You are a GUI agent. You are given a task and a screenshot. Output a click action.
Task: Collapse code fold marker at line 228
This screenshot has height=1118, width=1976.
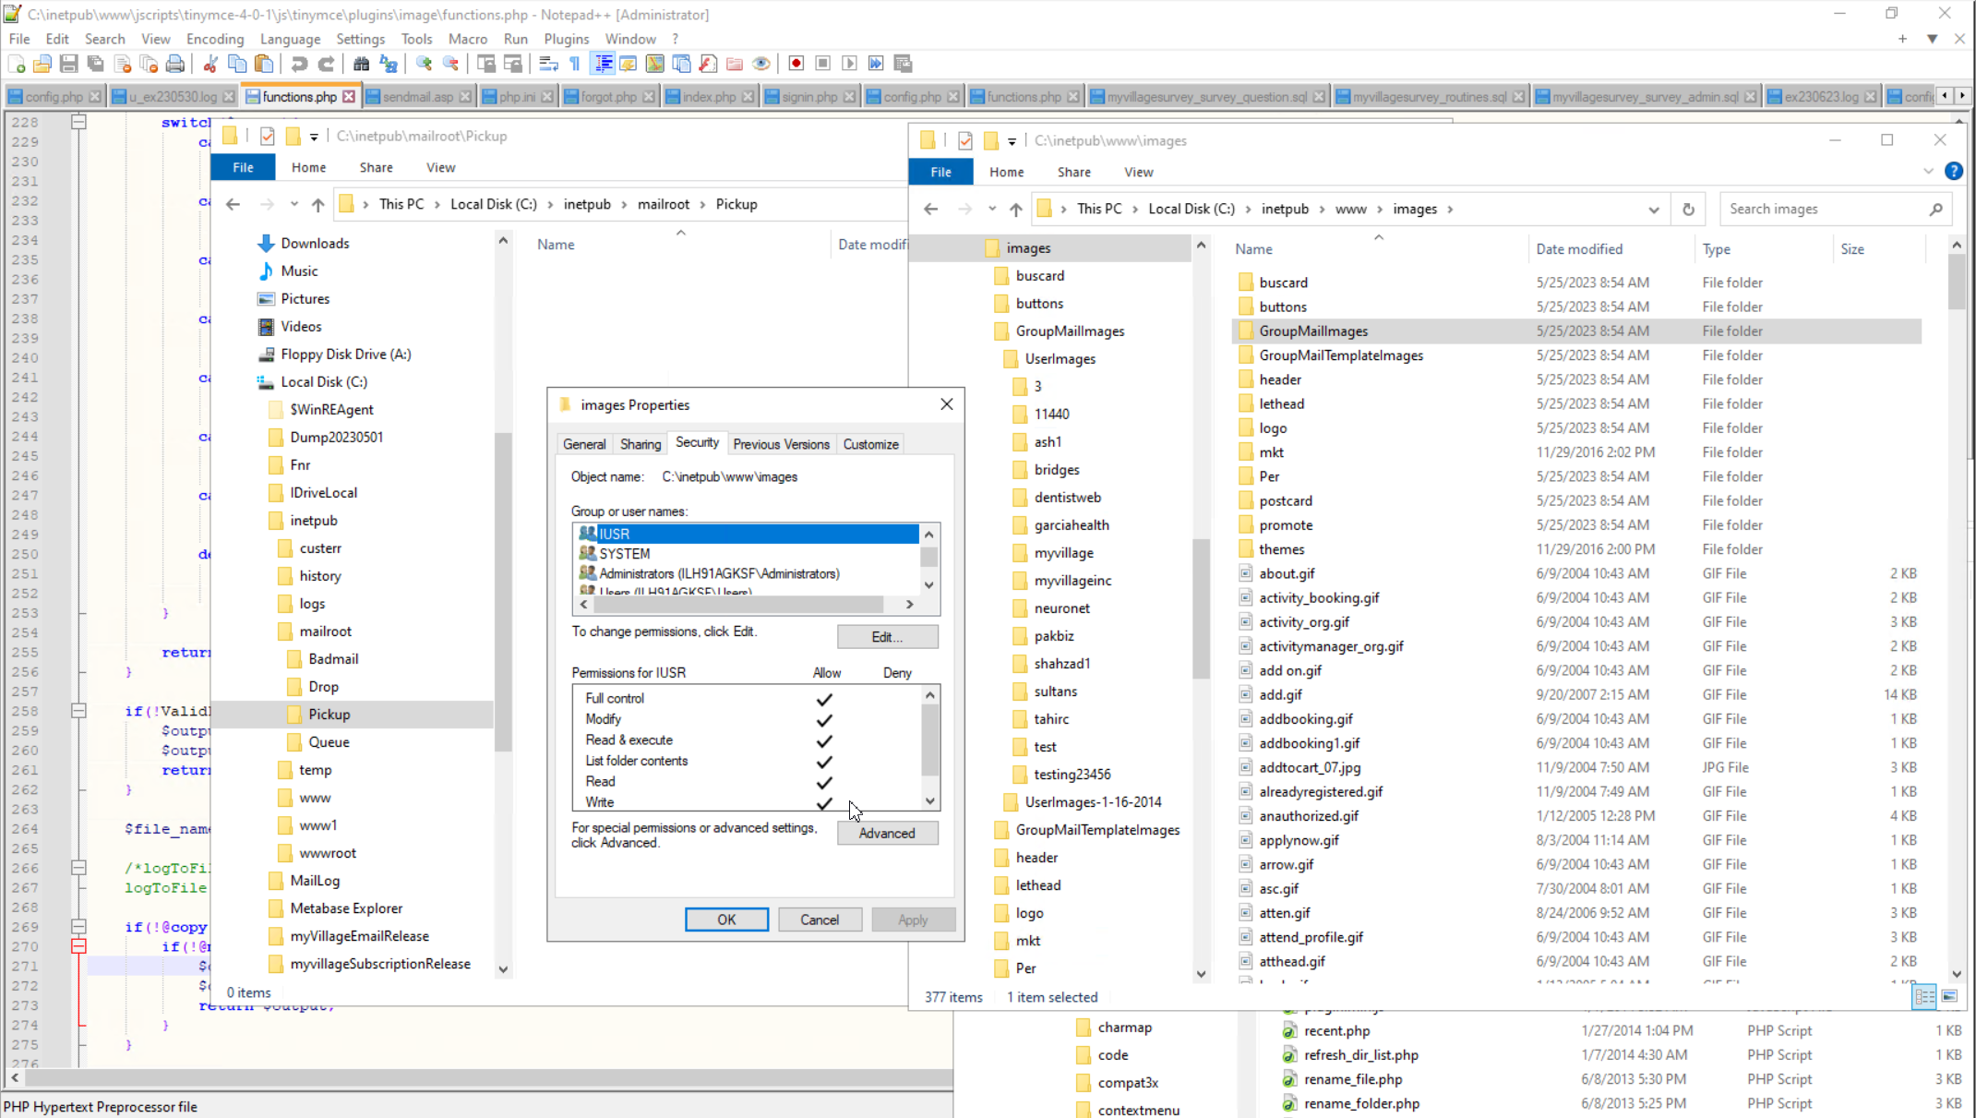point(79,122)
